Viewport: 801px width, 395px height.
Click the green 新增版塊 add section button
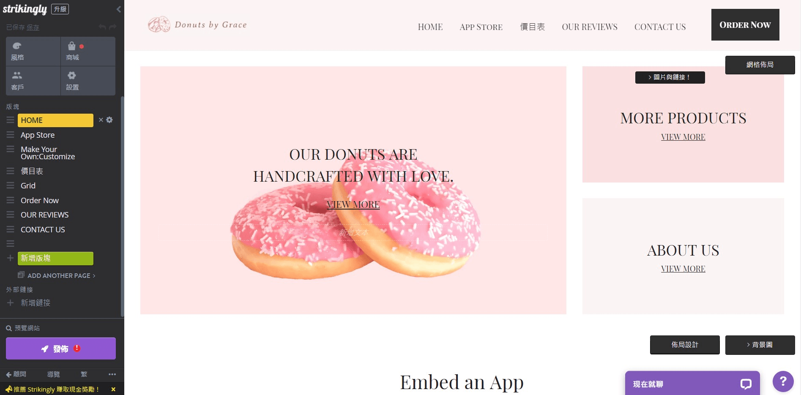[55, 258]
